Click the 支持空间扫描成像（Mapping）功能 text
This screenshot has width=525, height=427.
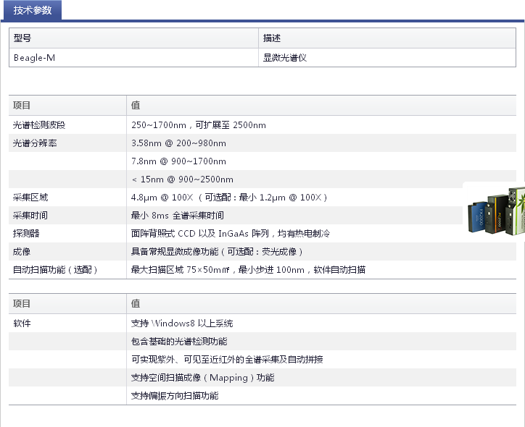202,378
